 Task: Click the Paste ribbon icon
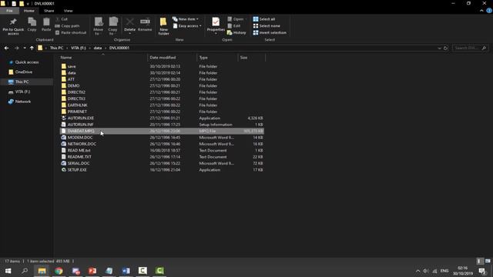[x=46, y=25]
